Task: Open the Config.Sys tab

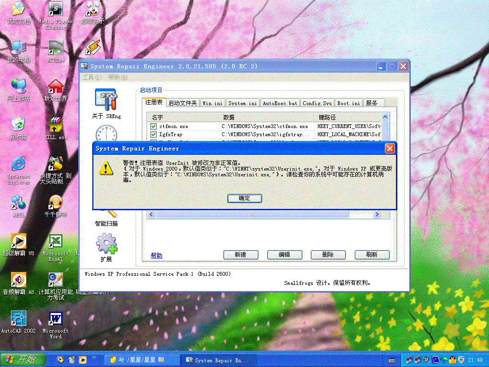Action: pos(317,103)
